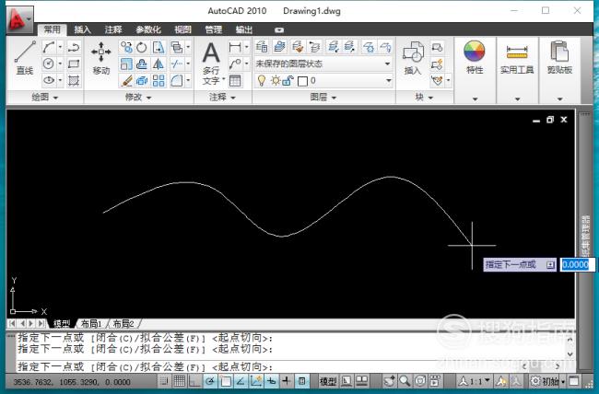The width and height of the screenshot is (599, 394).
Task: Toggle polar tracking in status bar
Action: point(210,380)
